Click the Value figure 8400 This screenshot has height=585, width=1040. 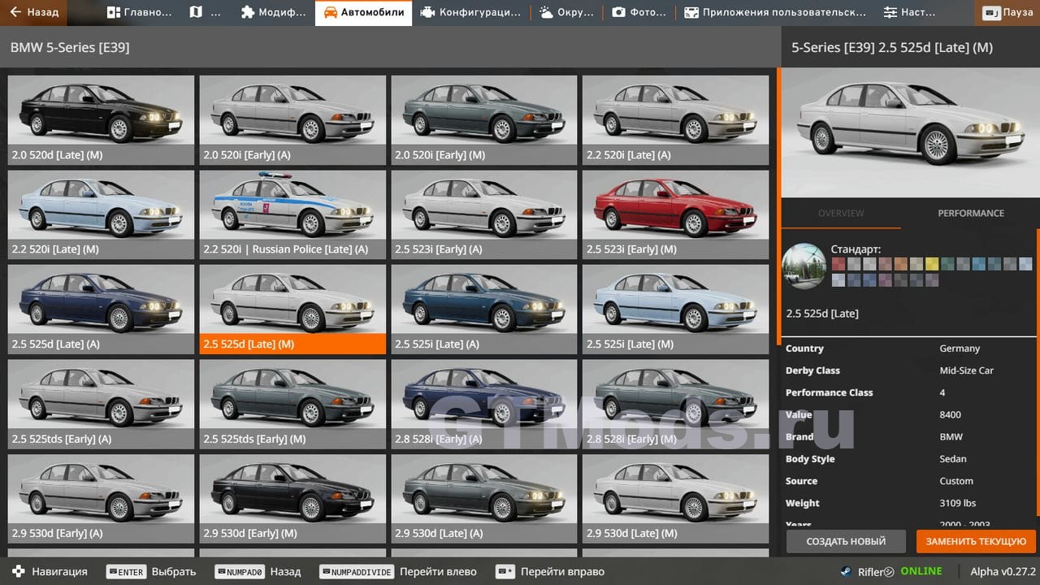coord(951,414)
